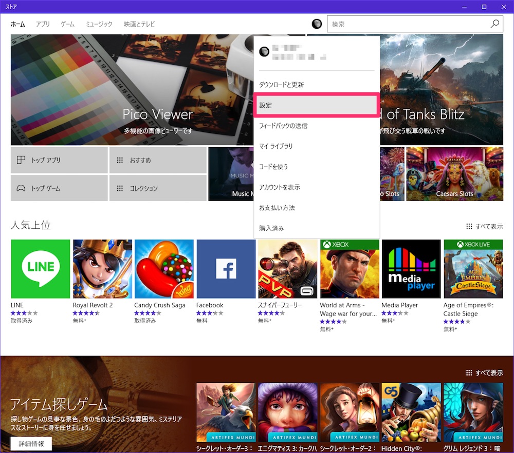Screen dimensions: 514x453
Task: Select コードを使う menu entry
Action: [x=317, y=167]
